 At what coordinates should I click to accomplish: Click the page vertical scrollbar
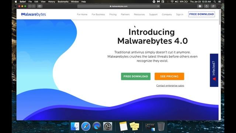pos(220,17)
